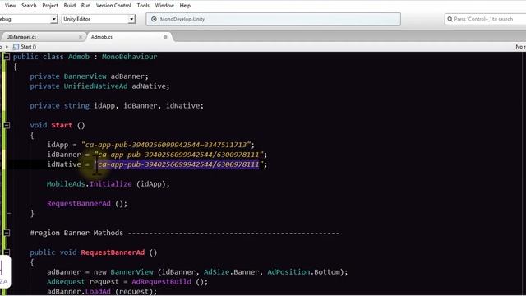Focus the 'Press Control+,' search field
This screenshot has width=526, height=296.
tap(486, 19)
